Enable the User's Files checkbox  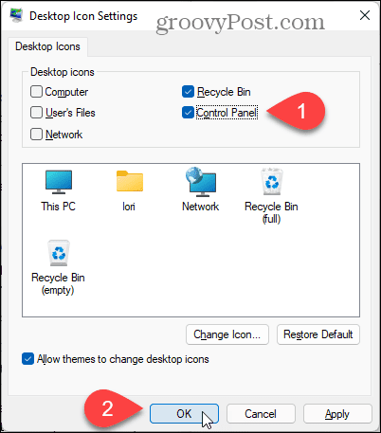coord(36,113)
